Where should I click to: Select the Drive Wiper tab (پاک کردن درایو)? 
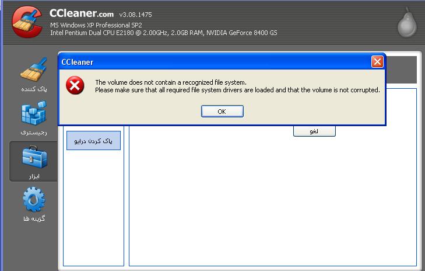93,140
